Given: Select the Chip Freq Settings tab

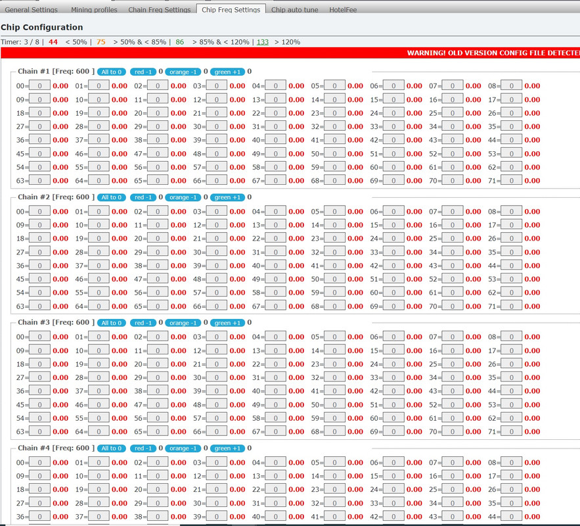Looking at the screenshot, I should 231,9.
